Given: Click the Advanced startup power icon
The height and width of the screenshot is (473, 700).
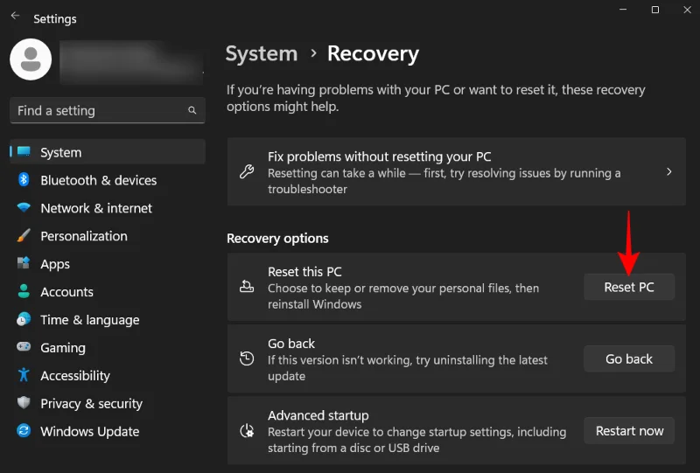Looking at the screenshot, I should (x=247, y=431).
